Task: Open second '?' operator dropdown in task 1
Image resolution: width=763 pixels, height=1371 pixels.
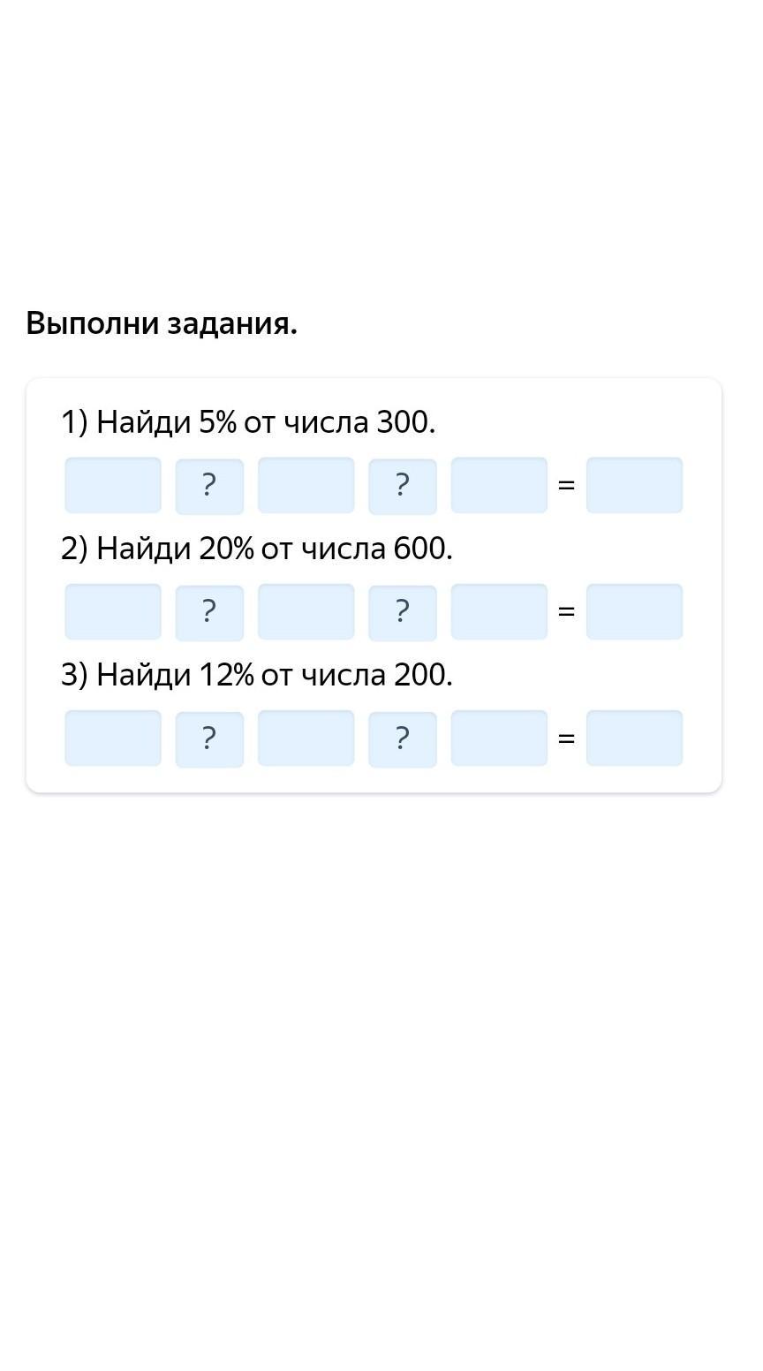Action: point(403,487)
